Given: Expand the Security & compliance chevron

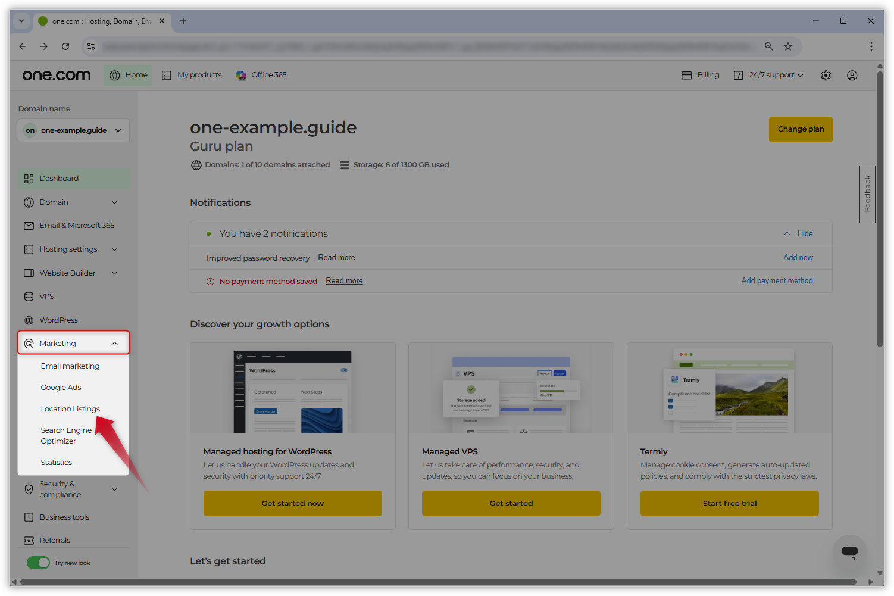Looking at the screenshot, I should coord(115,489).
